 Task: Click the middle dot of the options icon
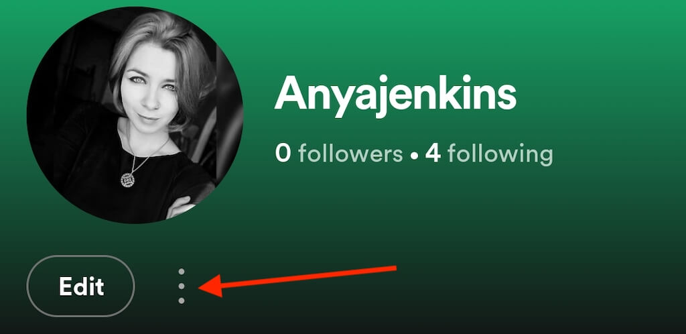coord(182,286)
